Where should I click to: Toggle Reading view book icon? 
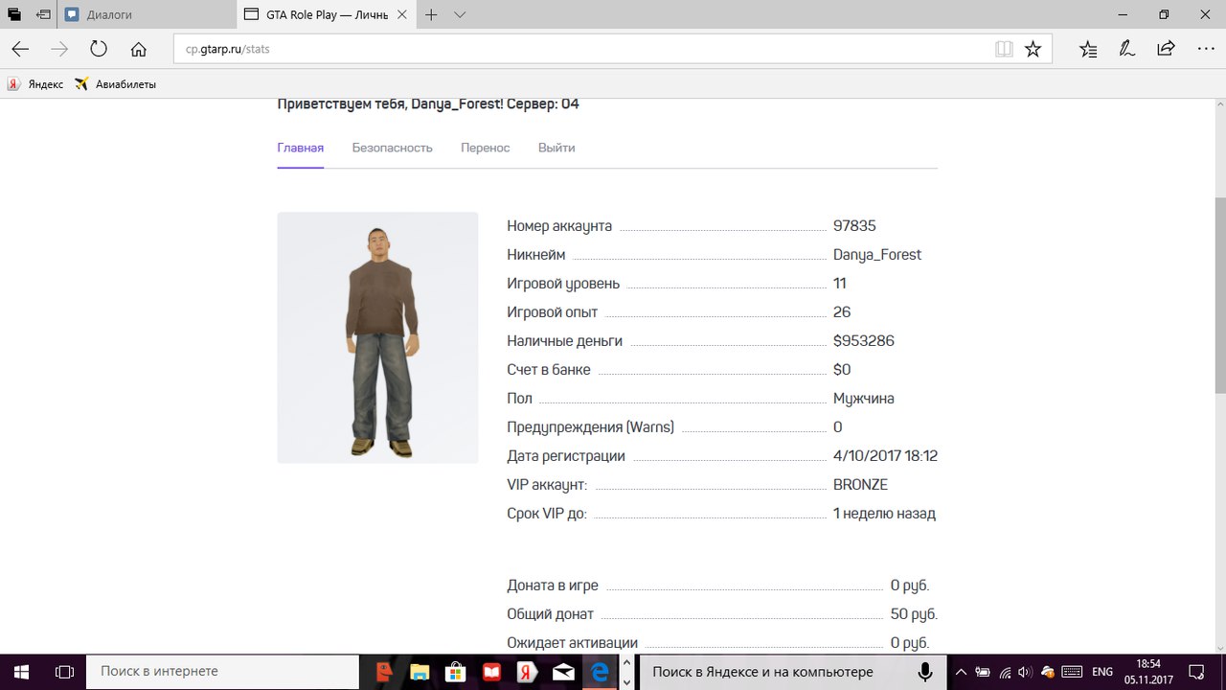(1004, 49)
